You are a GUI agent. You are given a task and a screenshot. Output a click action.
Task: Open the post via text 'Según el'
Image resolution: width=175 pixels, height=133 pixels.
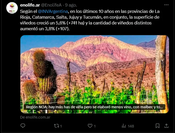[29, 12]
